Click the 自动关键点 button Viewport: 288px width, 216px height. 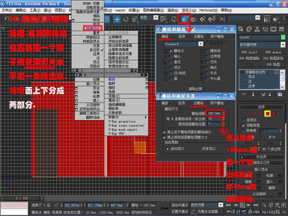pos(180,205)
